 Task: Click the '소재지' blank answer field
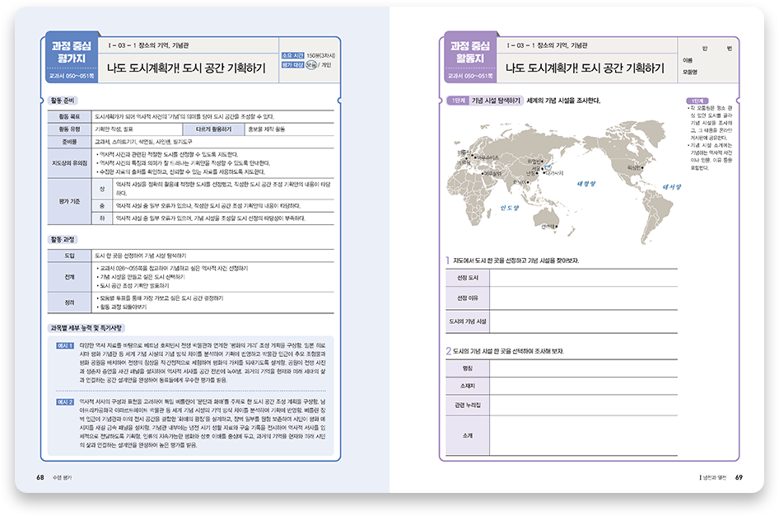click(583, 386)
